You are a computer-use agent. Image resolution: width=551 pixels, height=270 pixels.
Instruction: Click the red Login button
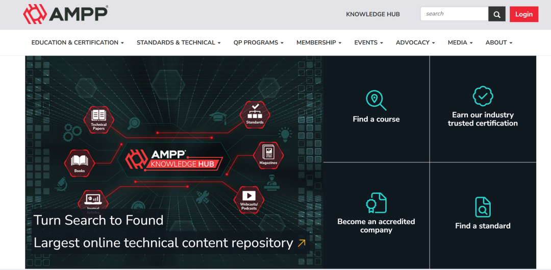pyautogui.click(x=524, y=14)
